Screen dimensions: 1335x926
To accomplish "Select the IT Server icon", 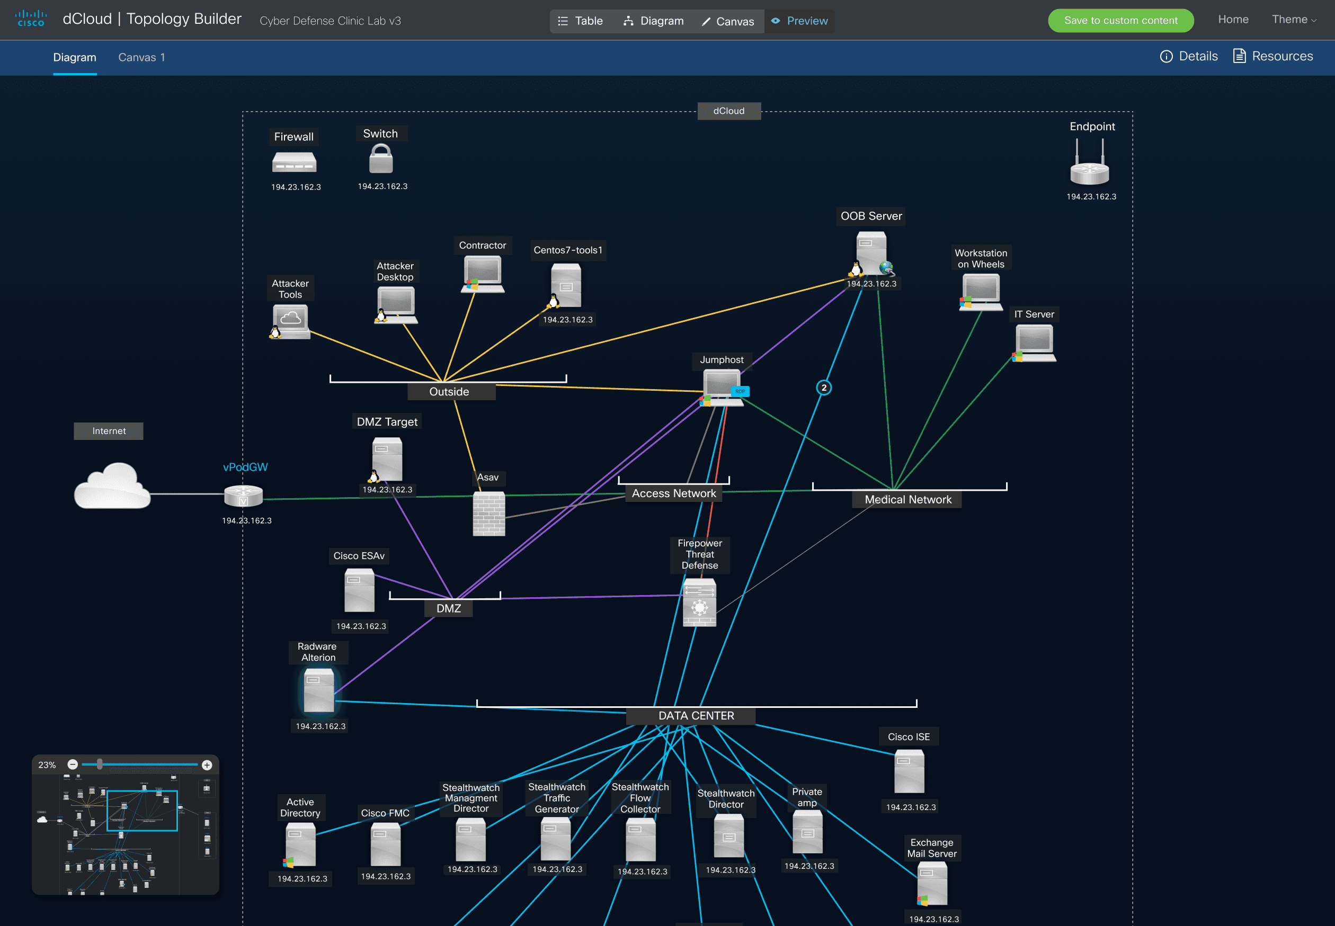I will (1034, 344).
